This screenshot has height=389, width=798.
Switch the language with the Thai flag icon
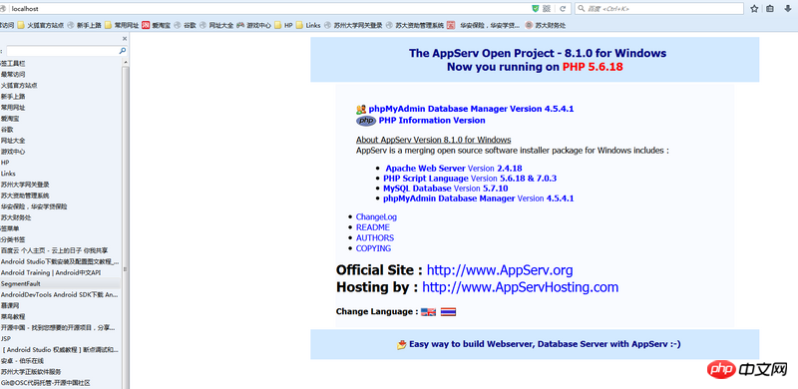[448, 311]
